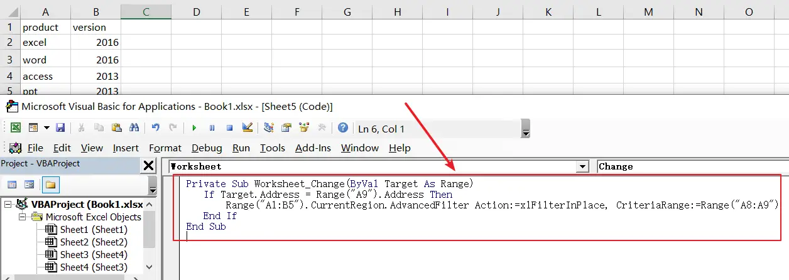The image size is (789, 280).
Task: Click the End If code line
Action: point(220,215)
